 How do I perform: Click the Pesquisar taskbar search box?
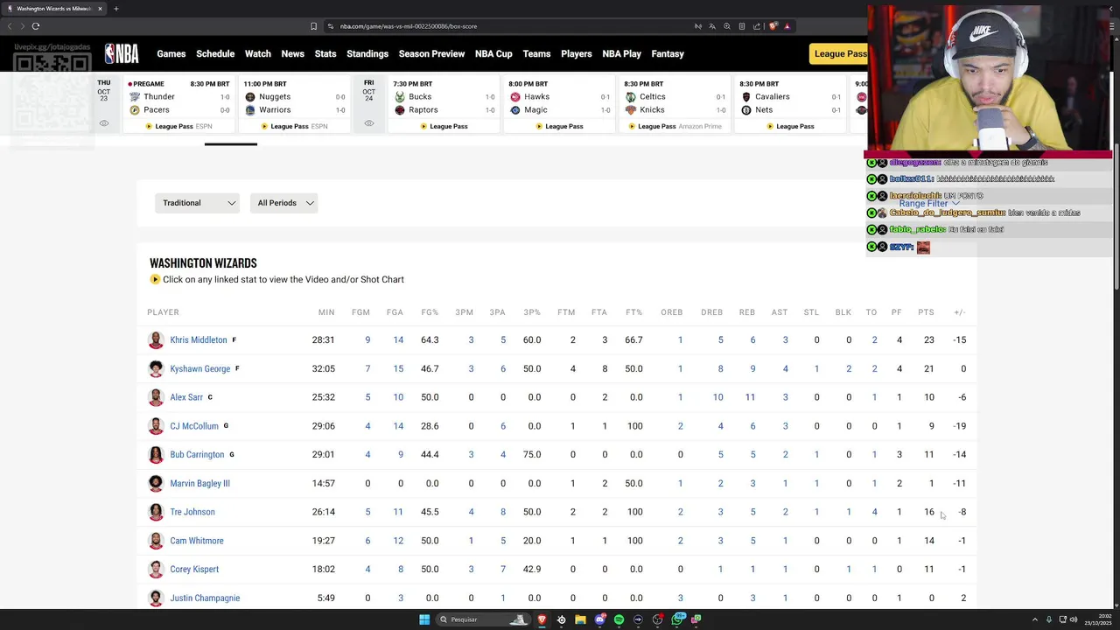(482, 619)
